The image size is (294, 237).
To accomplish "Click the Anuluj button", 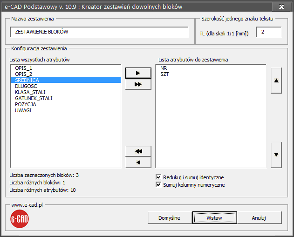I will coord(259,218).
